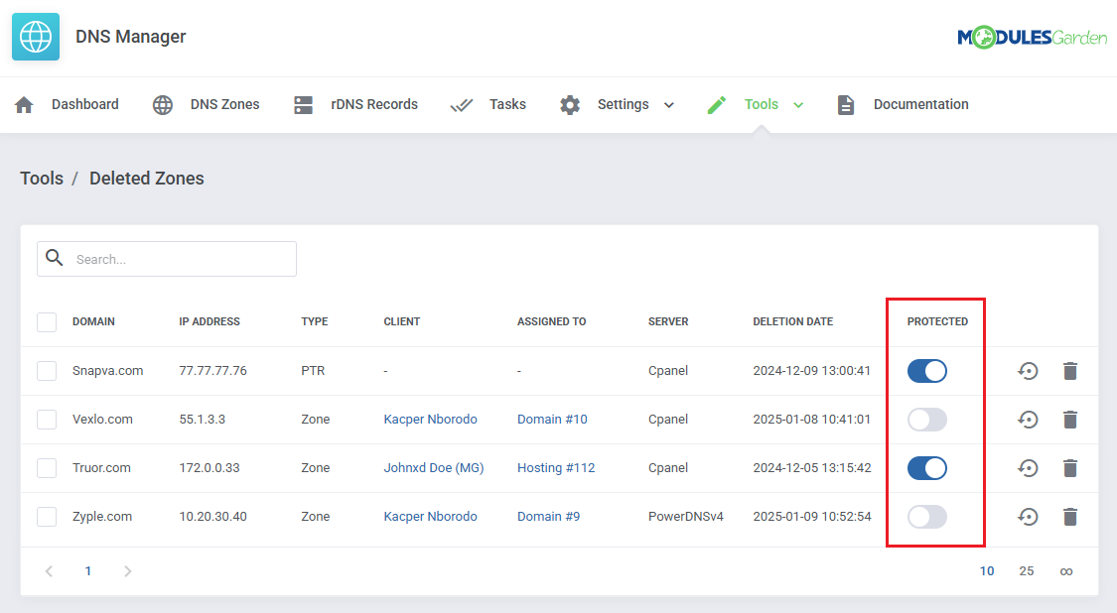The height and width of the screenshot is (613, 1117).
Task: Click the DNS Manager globe logo
Action: point(36,37)
